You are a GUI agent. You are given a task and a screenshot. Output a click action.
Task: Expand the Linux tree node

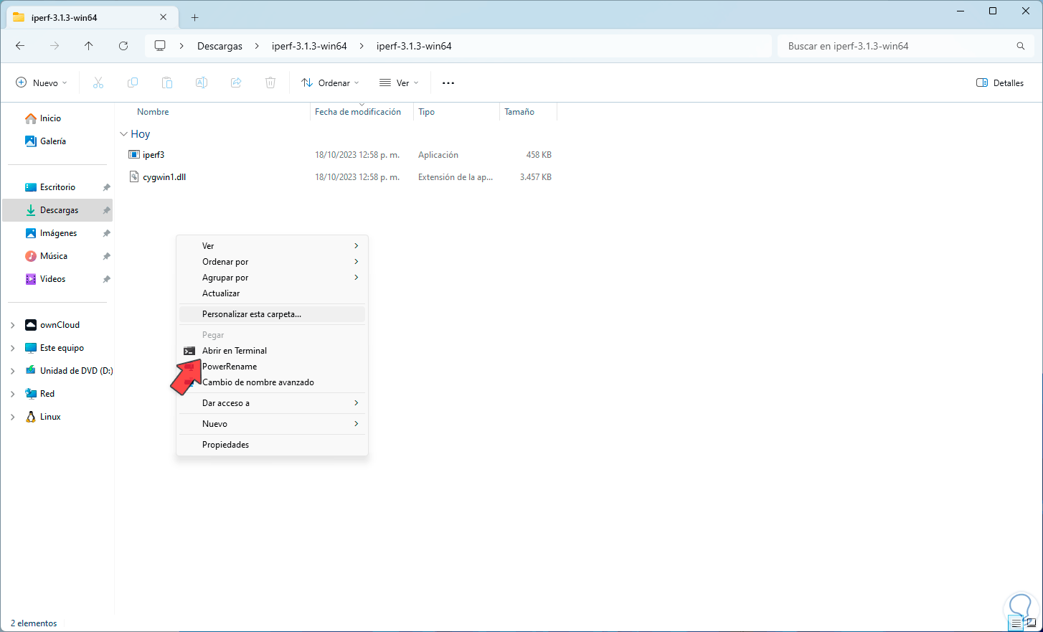pos(12,417)
